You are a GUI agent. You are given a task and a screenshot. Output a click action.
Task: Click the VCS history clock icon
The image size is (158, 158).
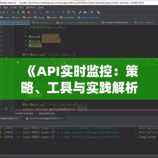(x=68, y=12)
